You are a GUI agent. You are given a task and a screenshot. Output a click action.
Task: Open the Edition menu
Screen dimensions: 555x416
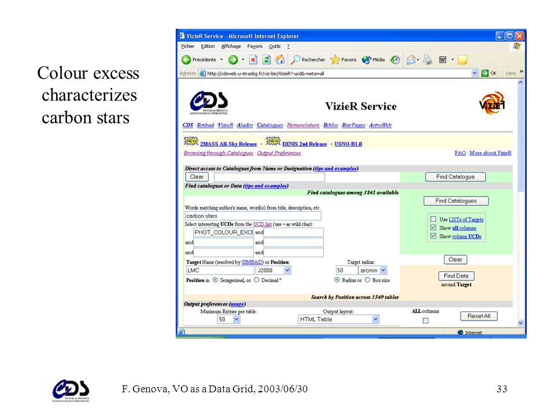208,46
